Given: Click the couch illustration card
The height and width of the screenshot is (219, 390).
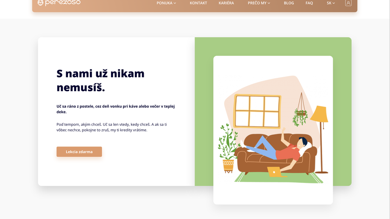Looking at the screenshot, I should tap(273, 130).
